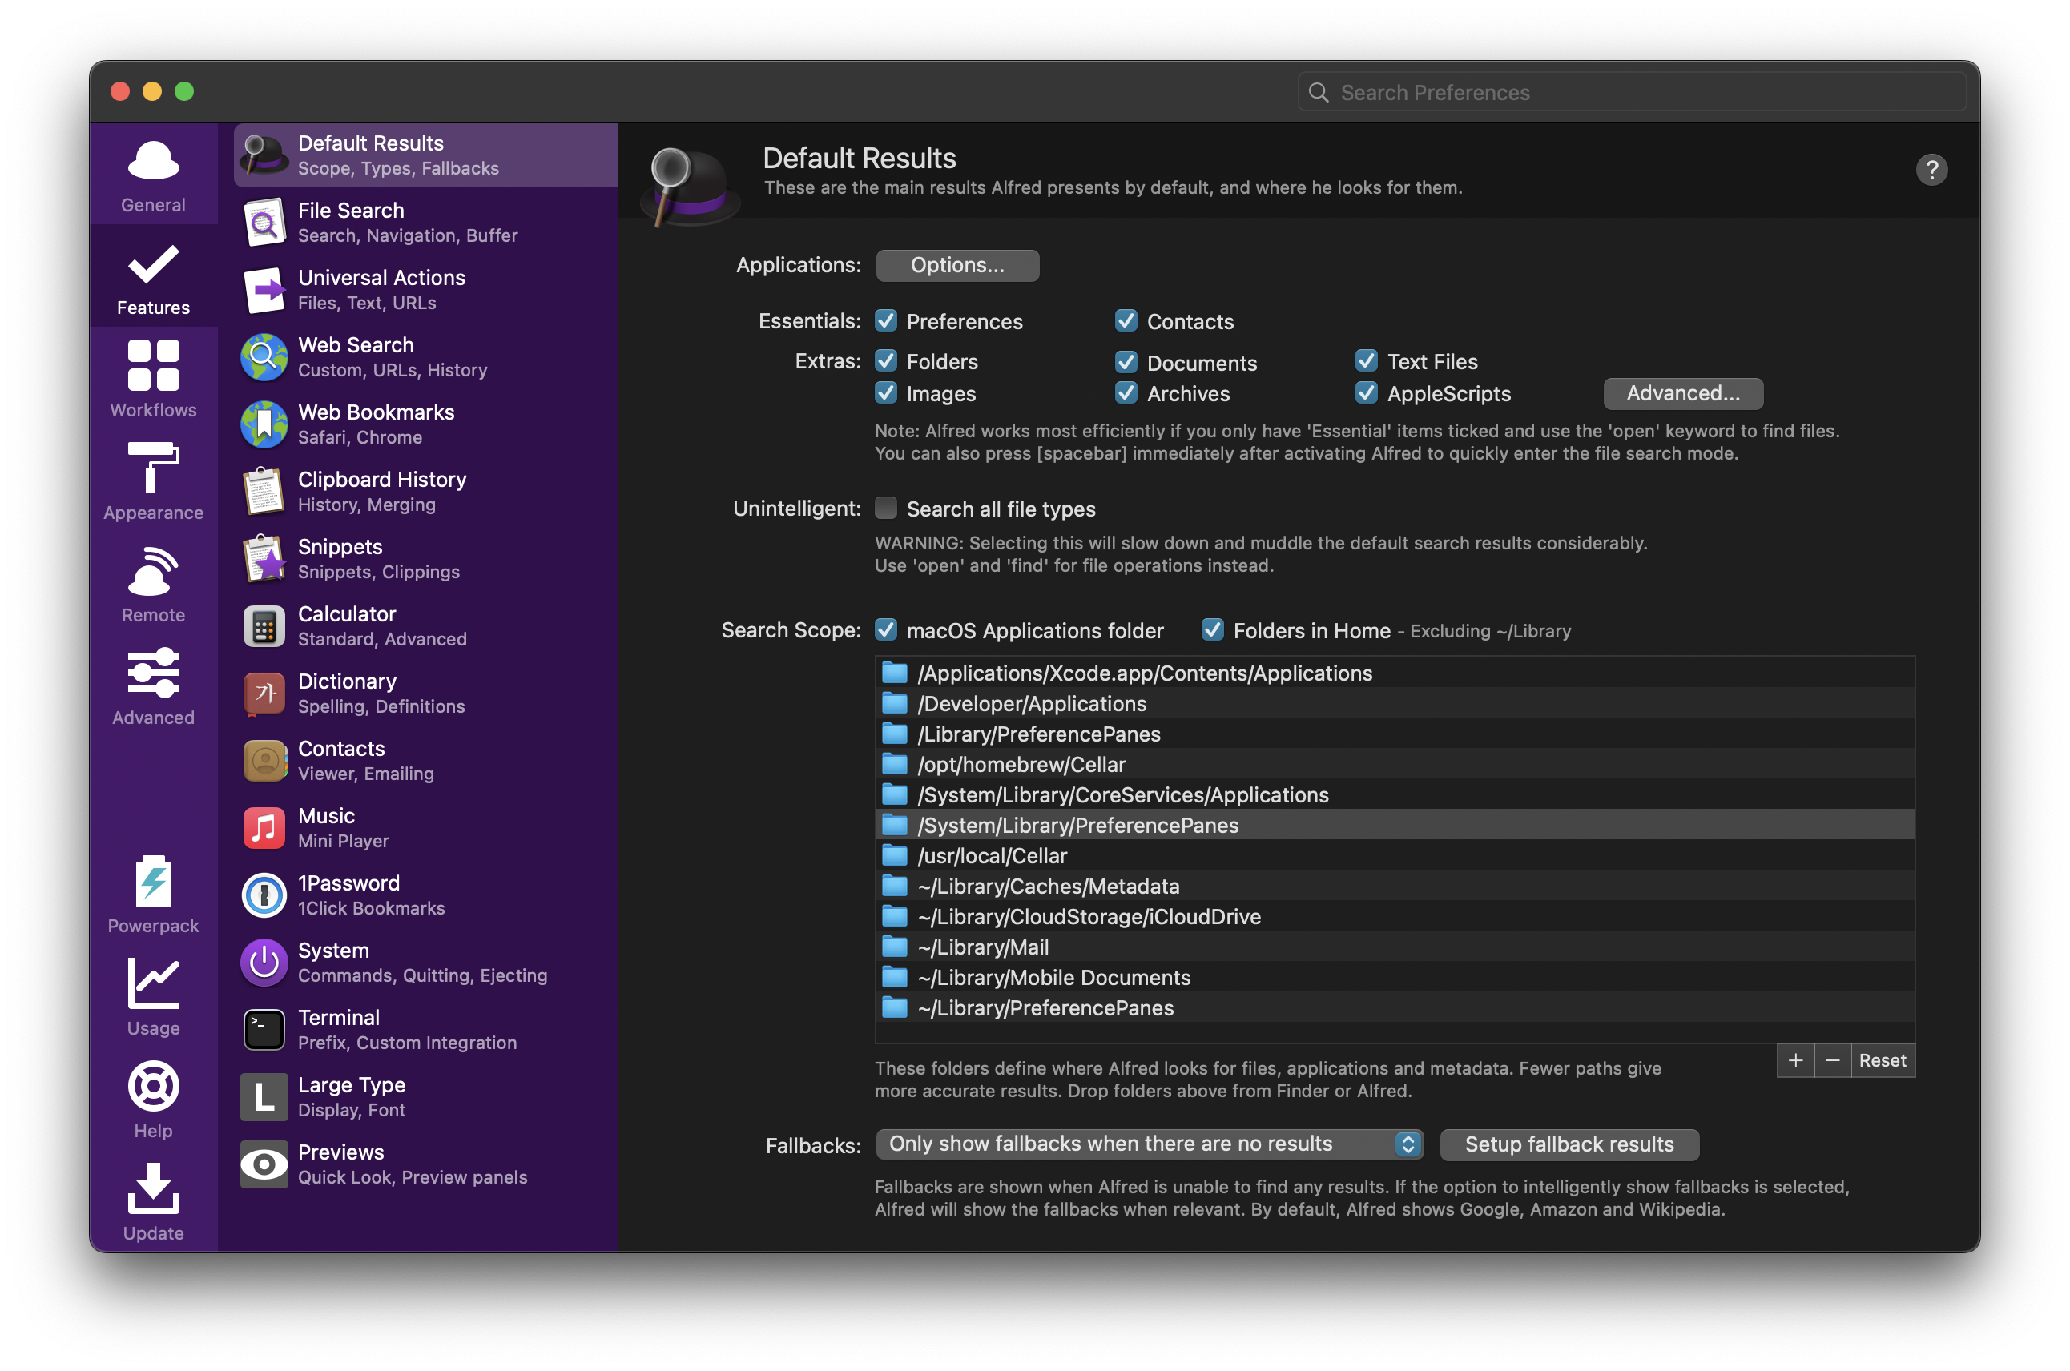Select ~/Library/Caches/Metadata folder row
The image size is (2070, 1371).
(1395, 887)
